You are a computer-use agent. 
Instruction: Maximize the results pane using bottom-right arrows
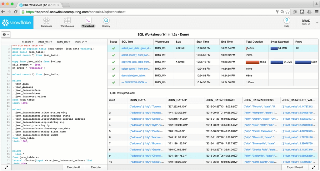(313, 167)
